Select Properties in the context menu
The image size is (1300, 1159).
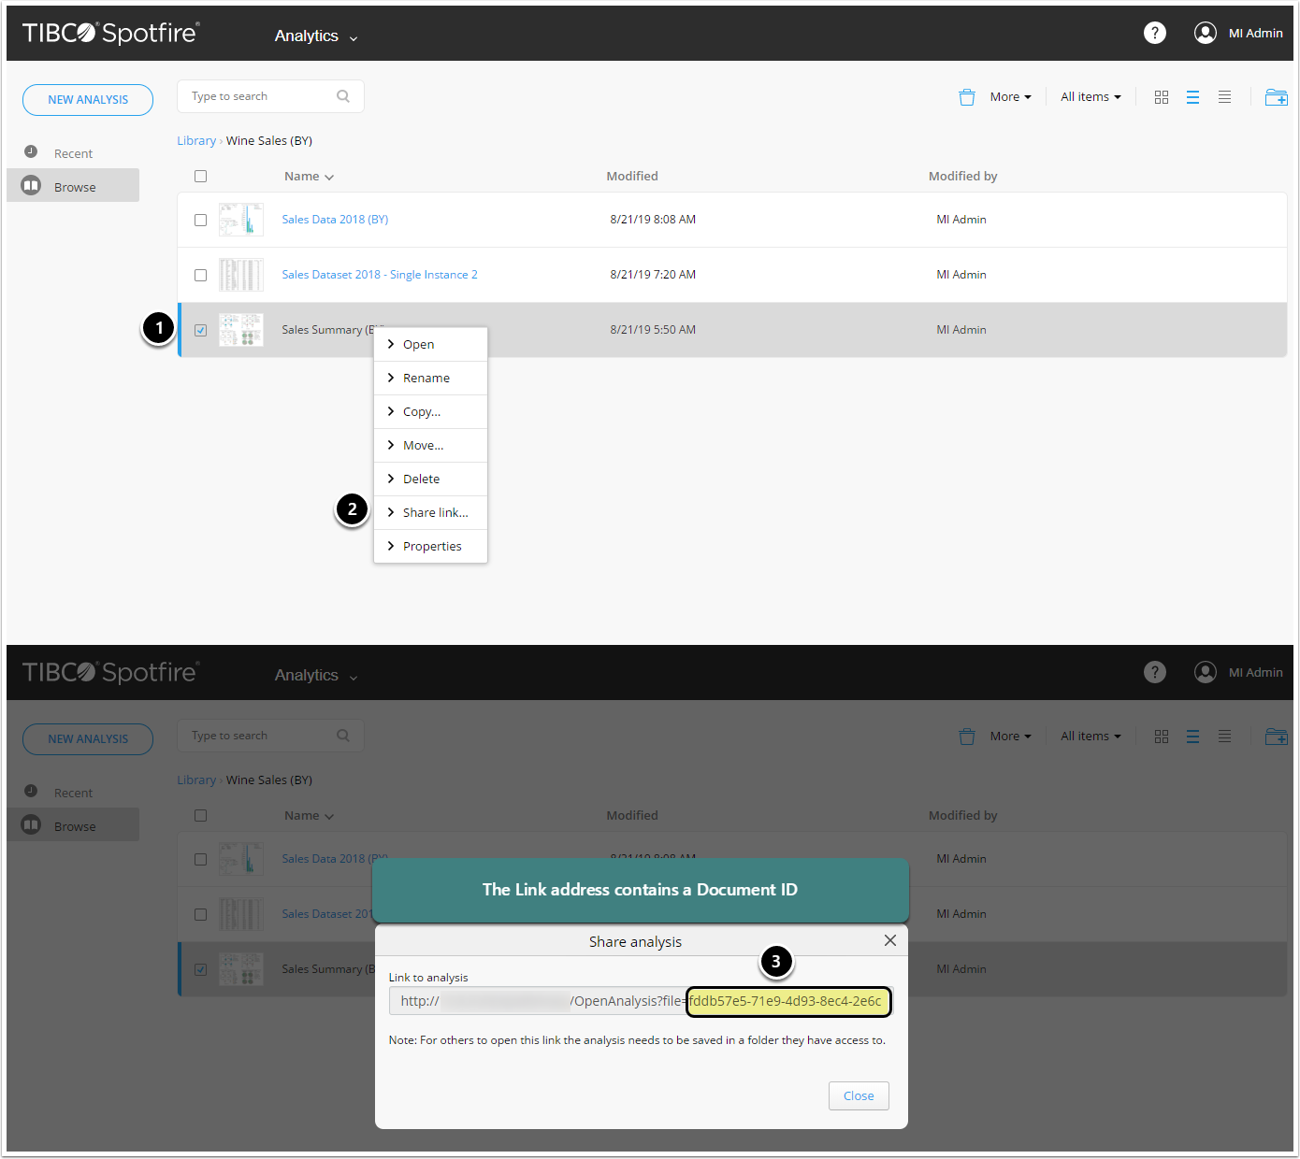[432, 546]
